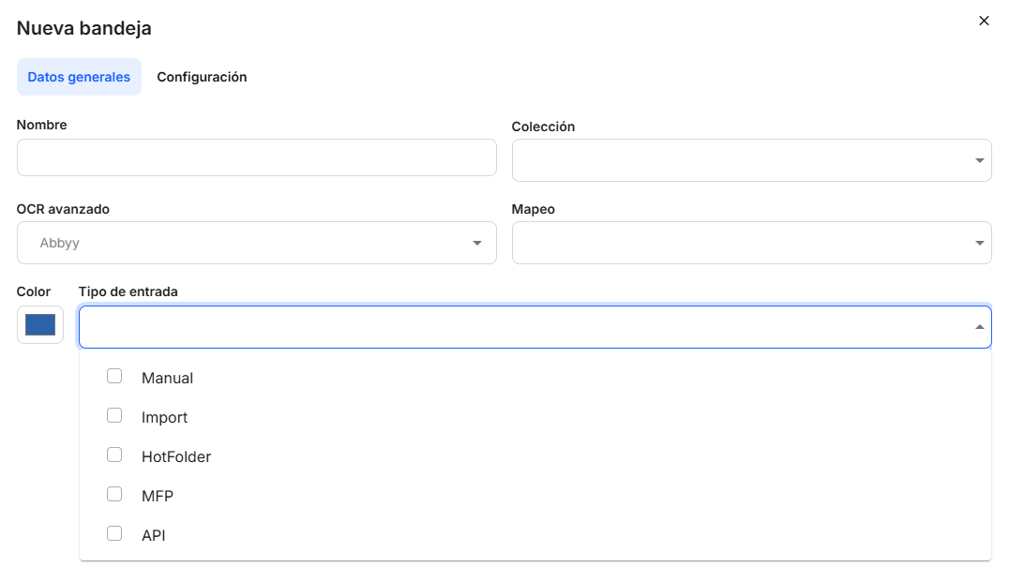The width and height of the screenshot is (1009, 582).
Task: Check the Manual checkbox
Action: [114, 376]
